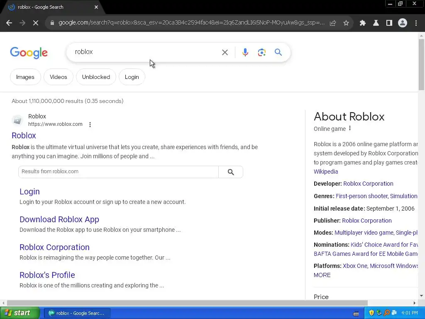This screenshot has width=425, height=319.
Task: Click the address bar URL
Action: pos(191,23)
